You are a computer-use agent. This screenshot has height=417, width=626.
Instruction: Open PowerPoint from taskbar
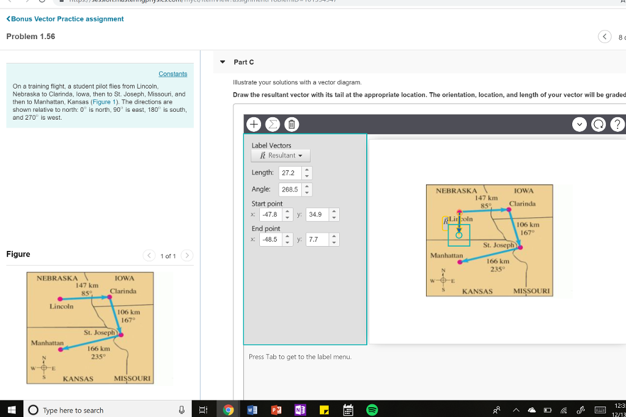[x=276, y=410]
